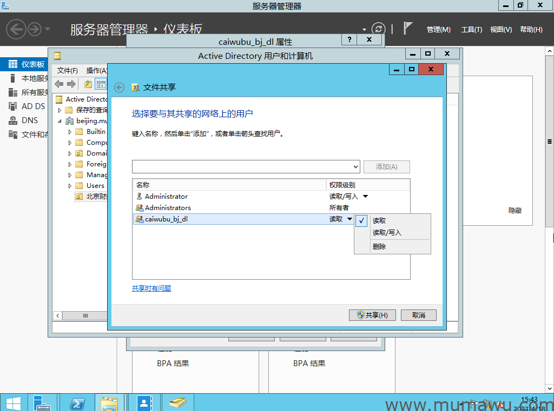The image size is (554, 411).
Task: Expand the Builtin tree node
Action: 70,132
